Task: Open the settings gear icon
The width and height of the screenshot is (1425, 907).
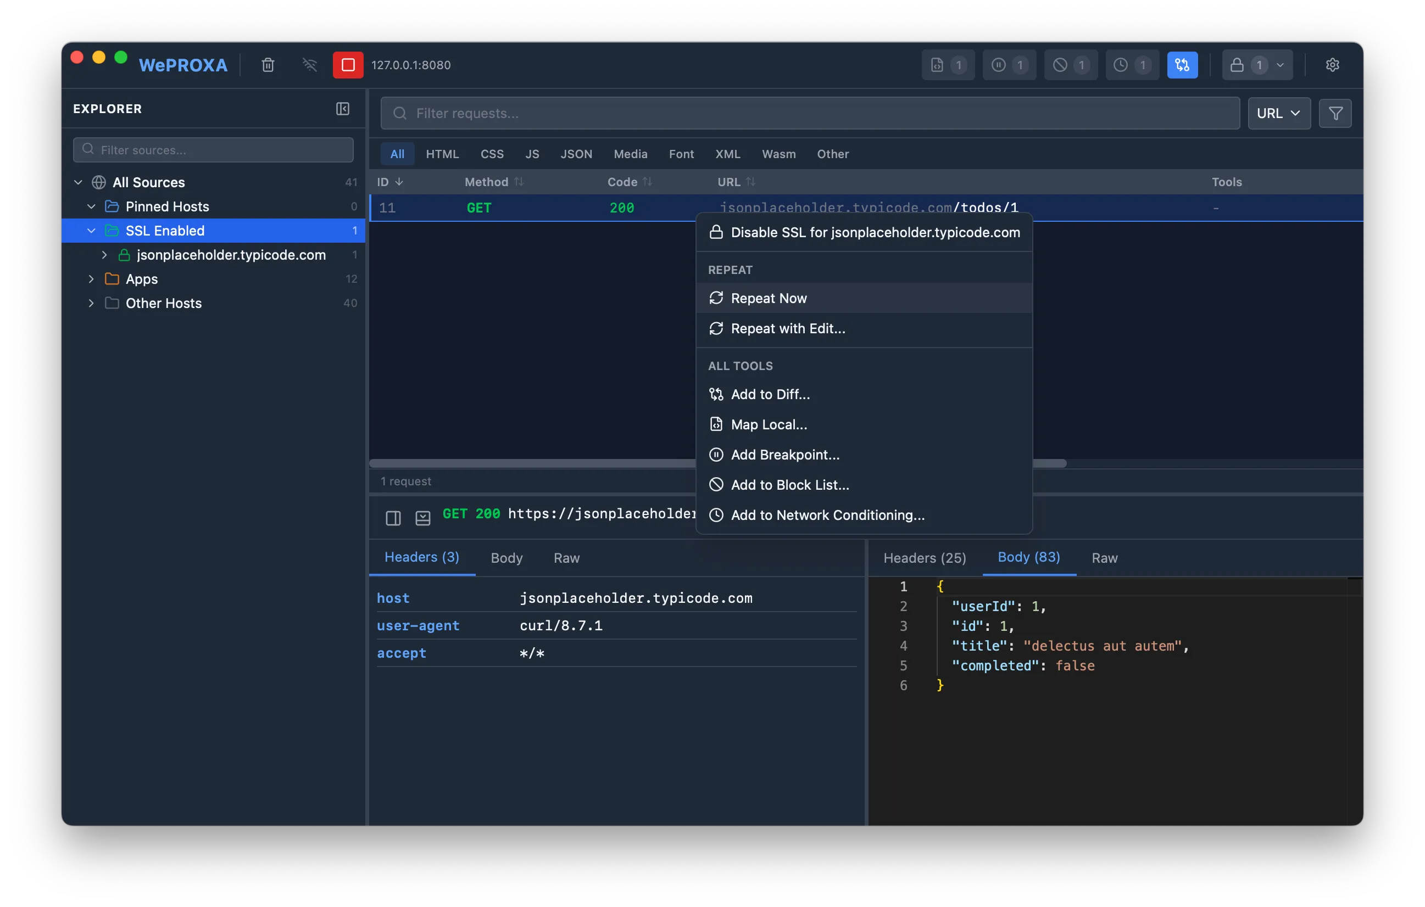Action: coord(1332,65)
